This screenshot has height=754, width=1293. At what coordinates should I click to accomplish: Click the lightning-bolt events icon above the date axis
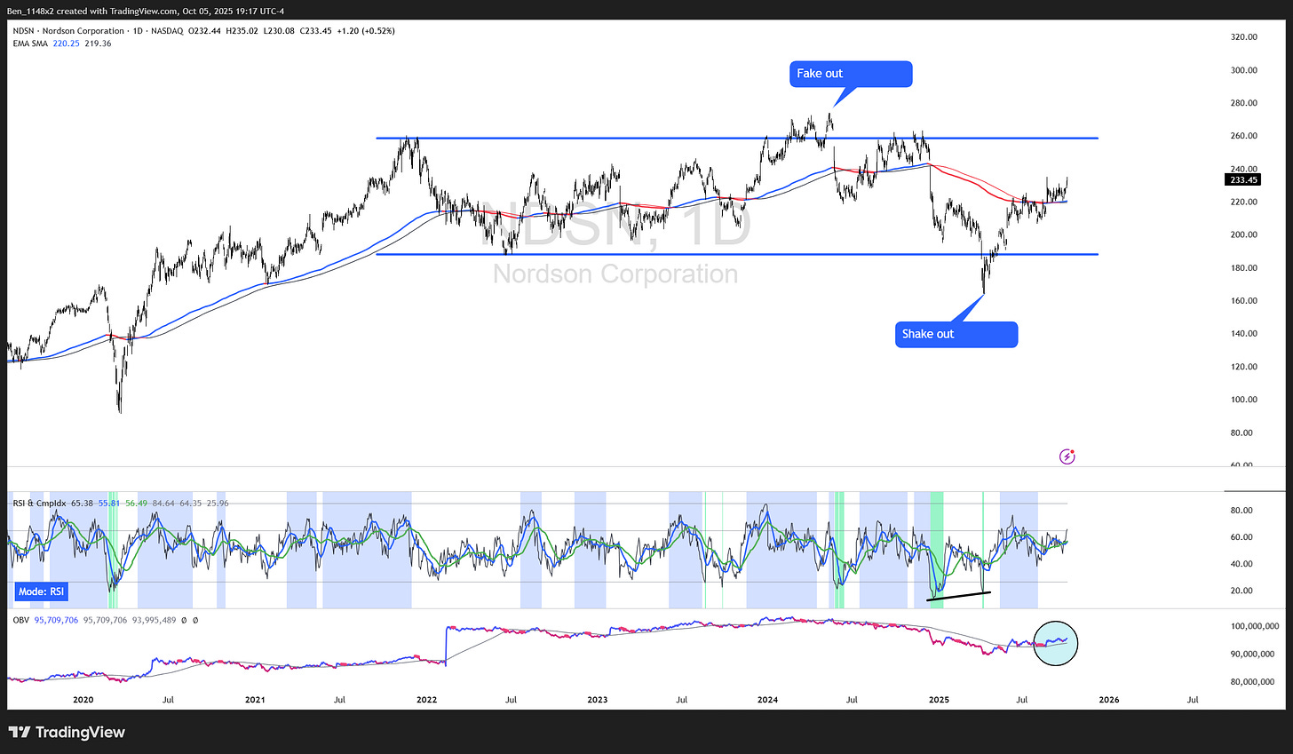(1067, 456)
